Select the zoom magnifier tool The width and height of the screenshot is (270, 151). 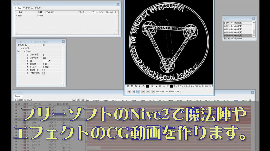(x=167, y=86)
